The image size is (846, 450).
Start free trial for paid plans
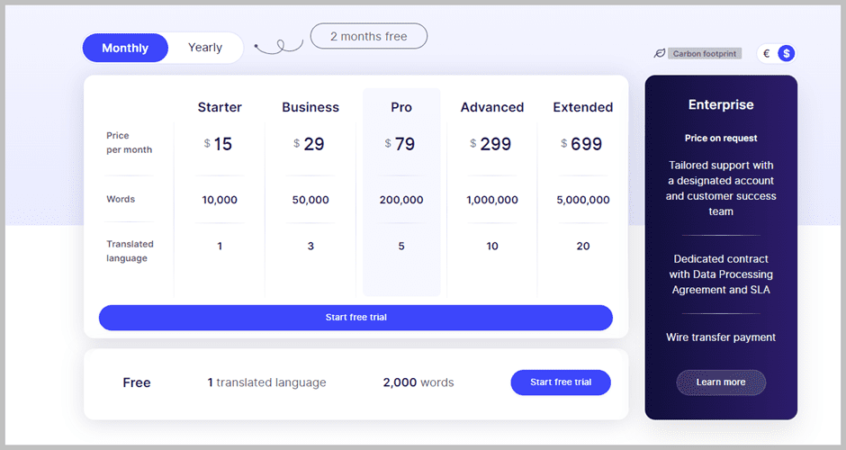click(x=355, y=318)
